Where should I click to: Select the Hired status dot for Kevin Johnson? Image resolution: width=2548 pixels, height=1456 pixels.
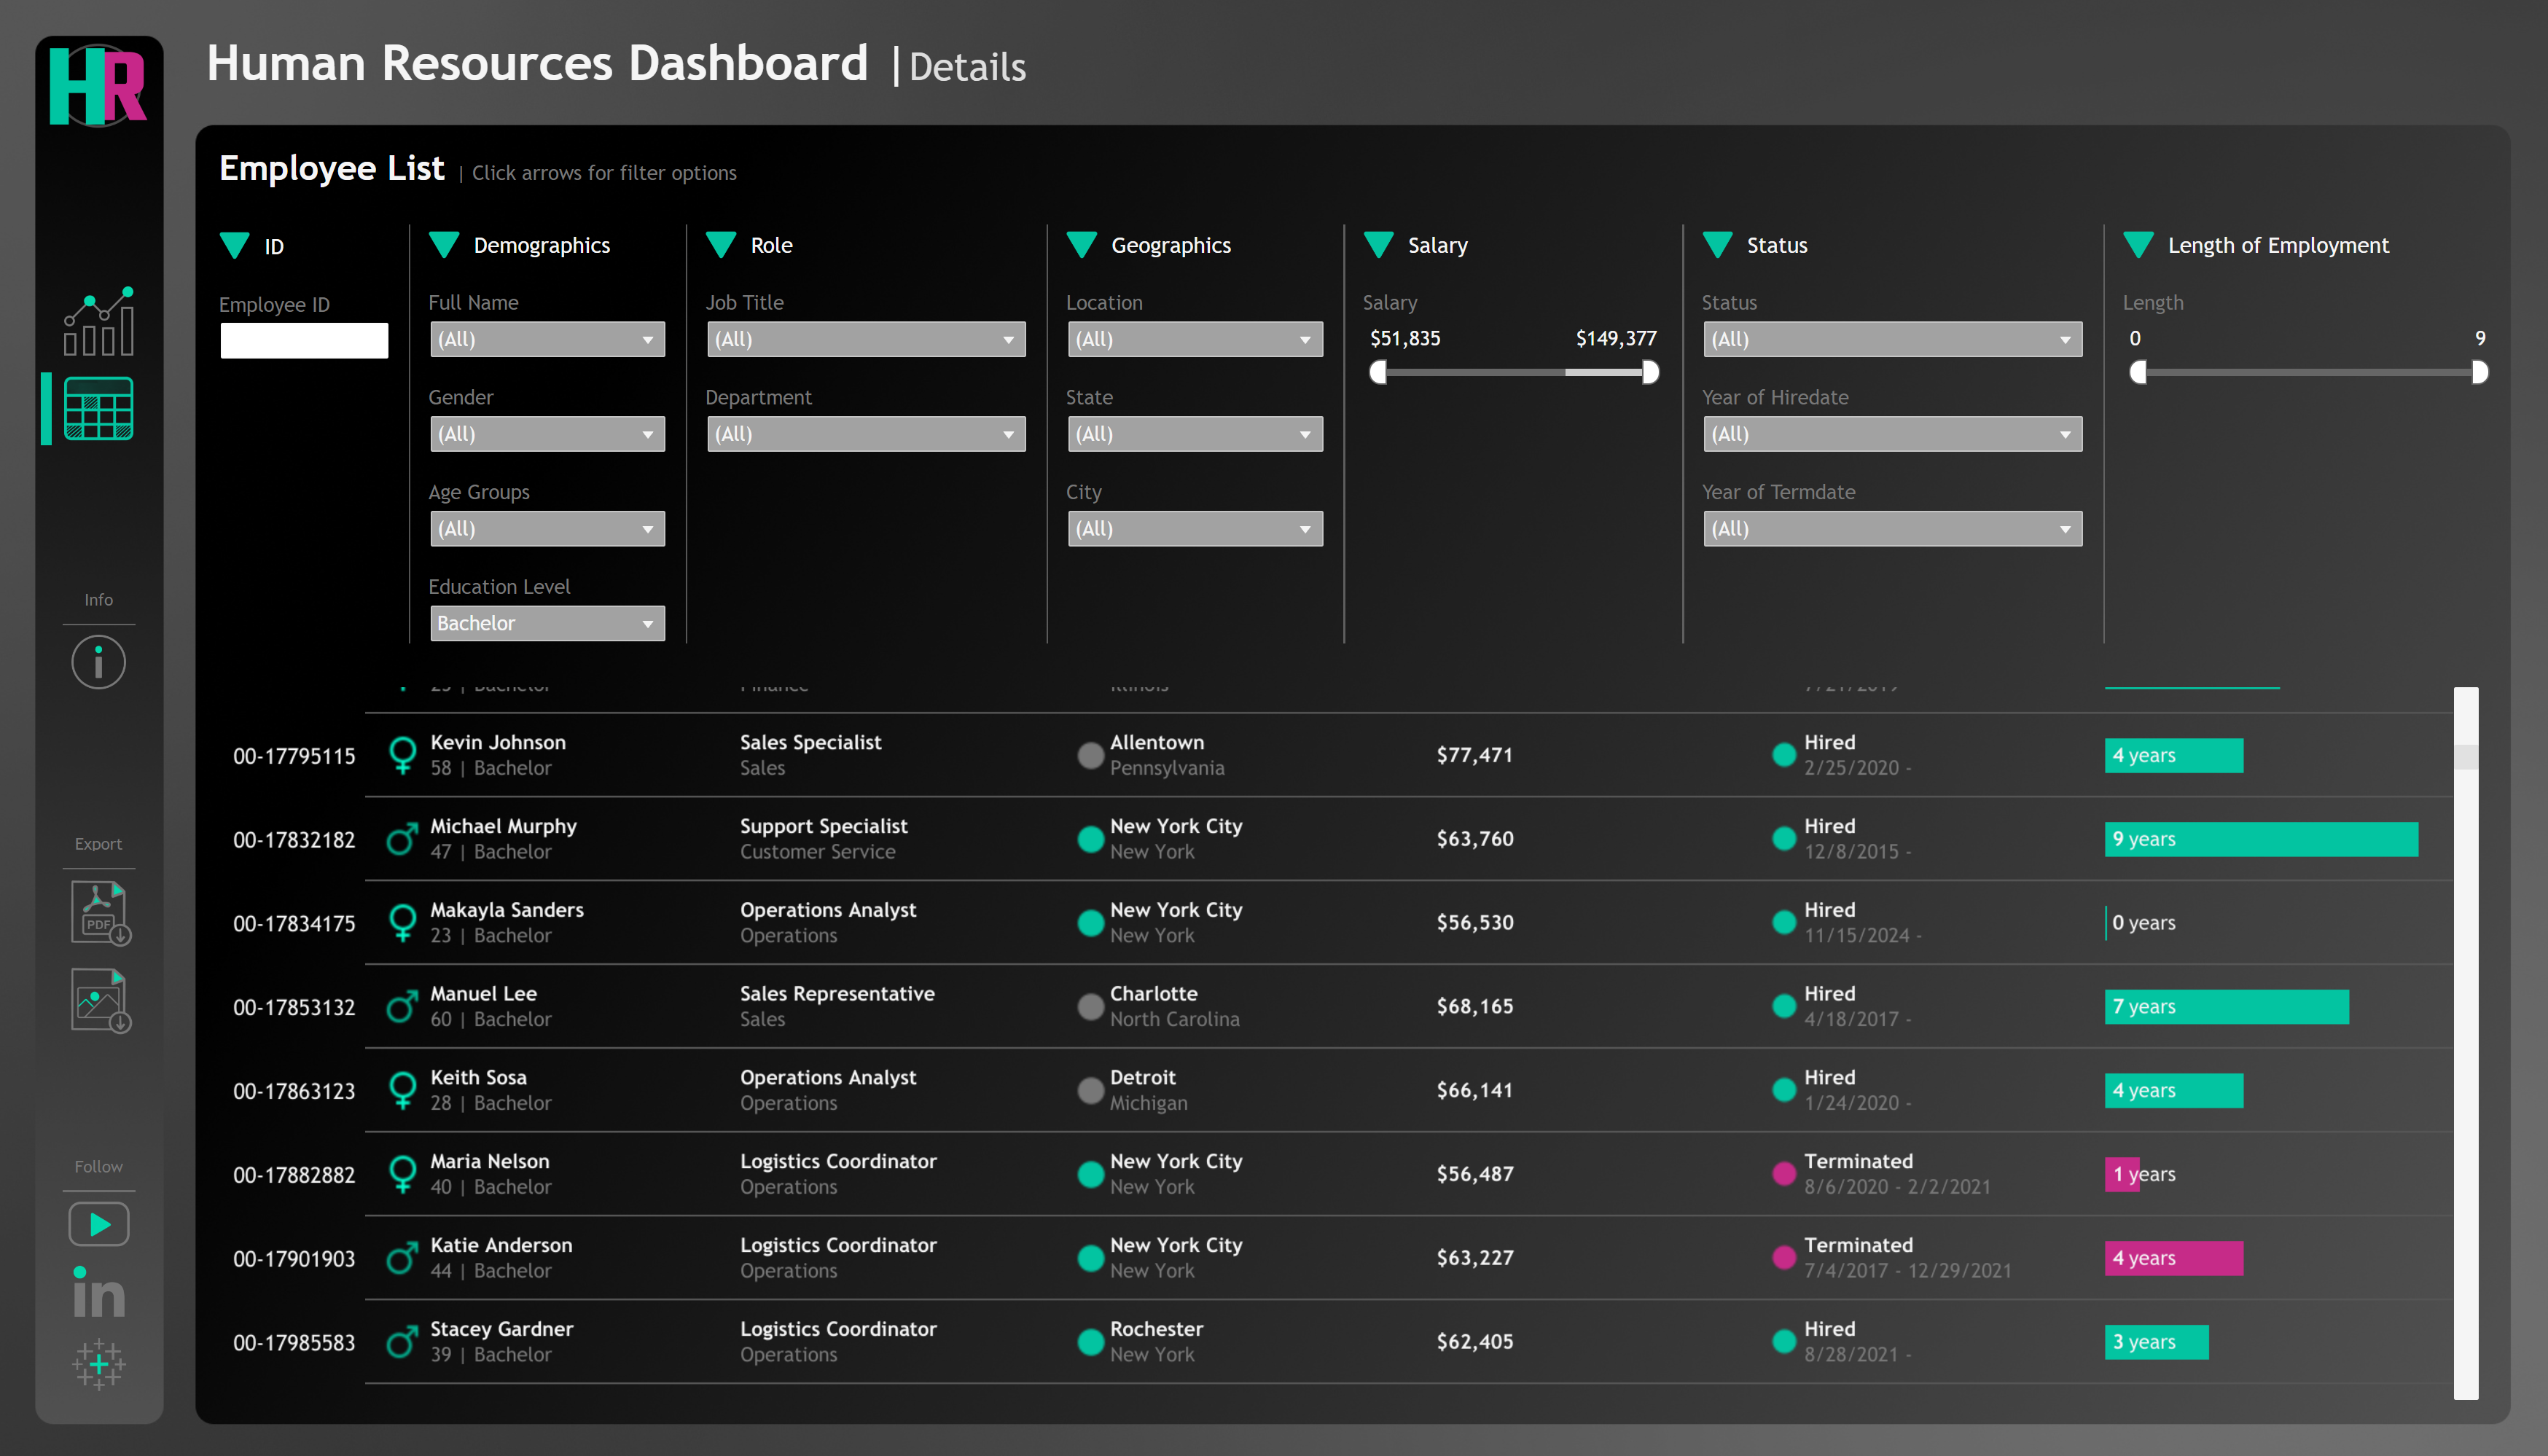[1784, 755]
